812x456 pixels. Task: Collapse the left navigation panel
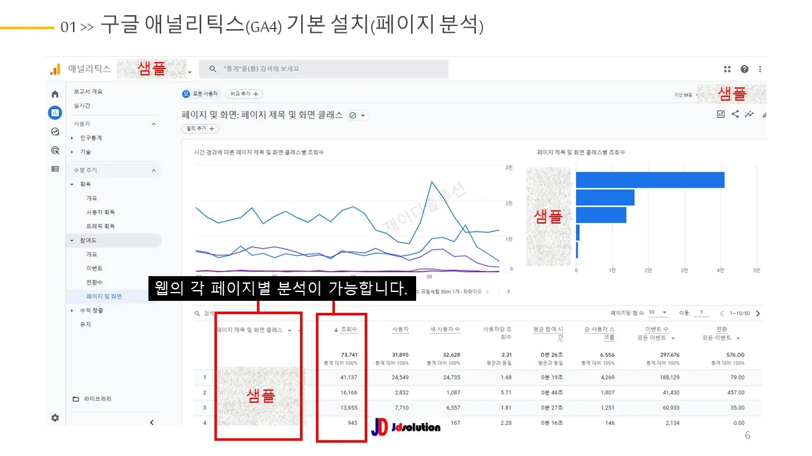[x=152, y=422]
